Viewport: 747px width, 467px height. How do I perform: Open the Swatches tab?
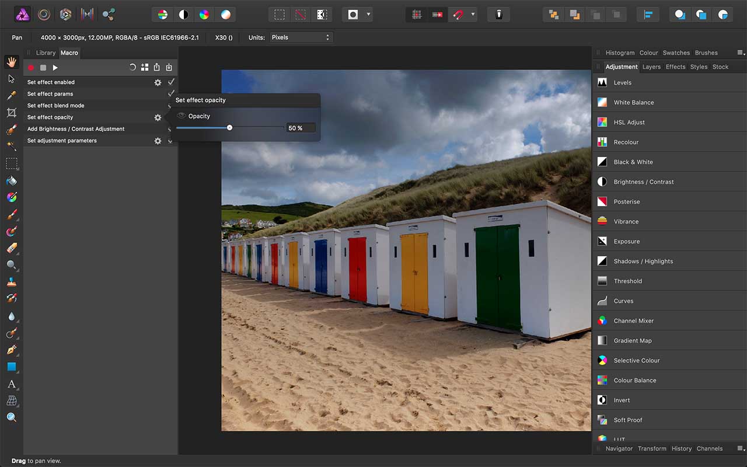click(x=676, y=53)
